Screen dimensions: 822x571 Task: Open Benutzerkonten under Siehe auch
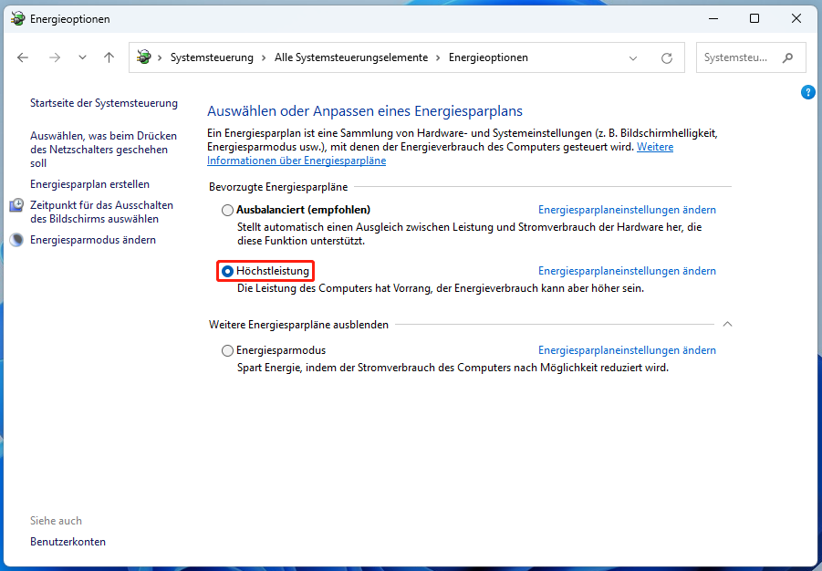[68, 542]
